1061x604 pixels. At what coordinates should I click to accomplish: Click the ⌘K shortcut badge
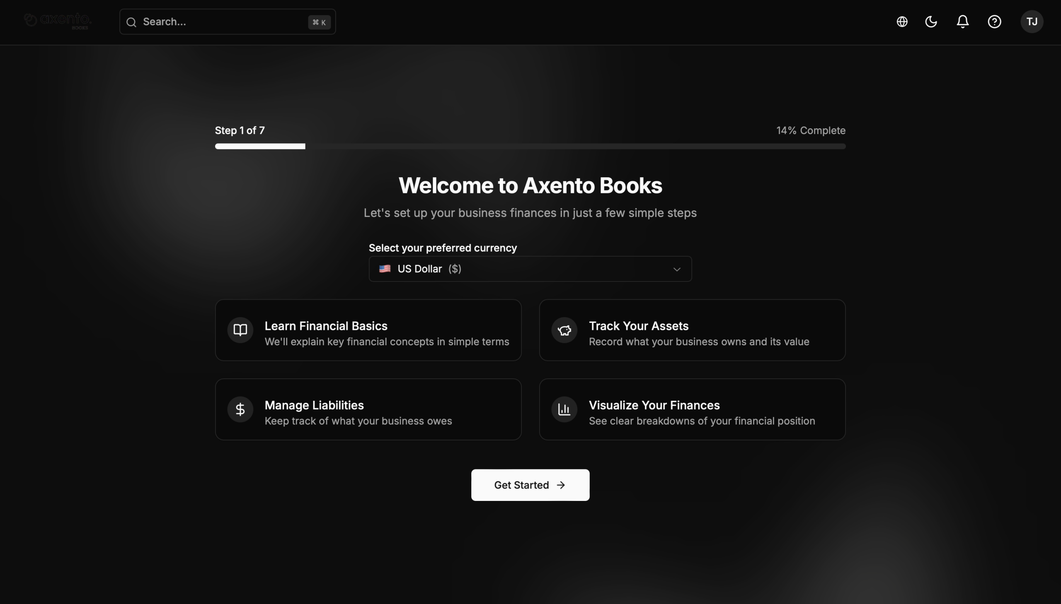[x=320, y=22]
